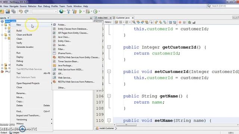Viewport: 239px width, 134px height.
Task: Click the editor horizontal scrollbar thumb
Action: click(126, 125)
